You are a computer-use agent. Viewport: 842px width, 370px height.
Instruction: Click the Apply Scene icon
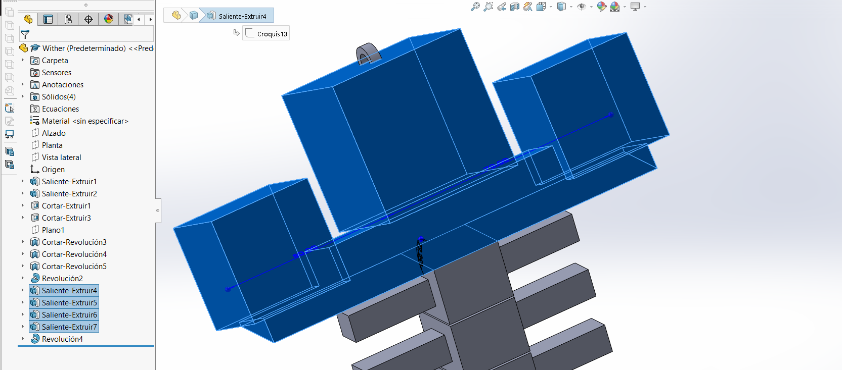click(x=615, y=7)
